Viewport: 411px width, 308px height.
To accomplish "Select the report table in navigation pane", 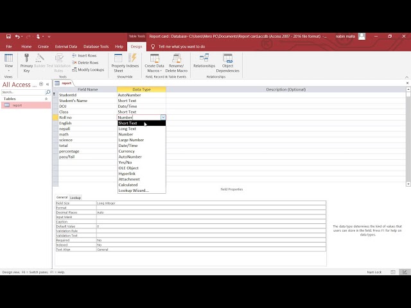I will point(26,105).
